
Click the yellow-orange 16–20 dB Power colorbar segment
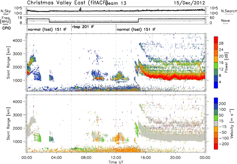216,59
